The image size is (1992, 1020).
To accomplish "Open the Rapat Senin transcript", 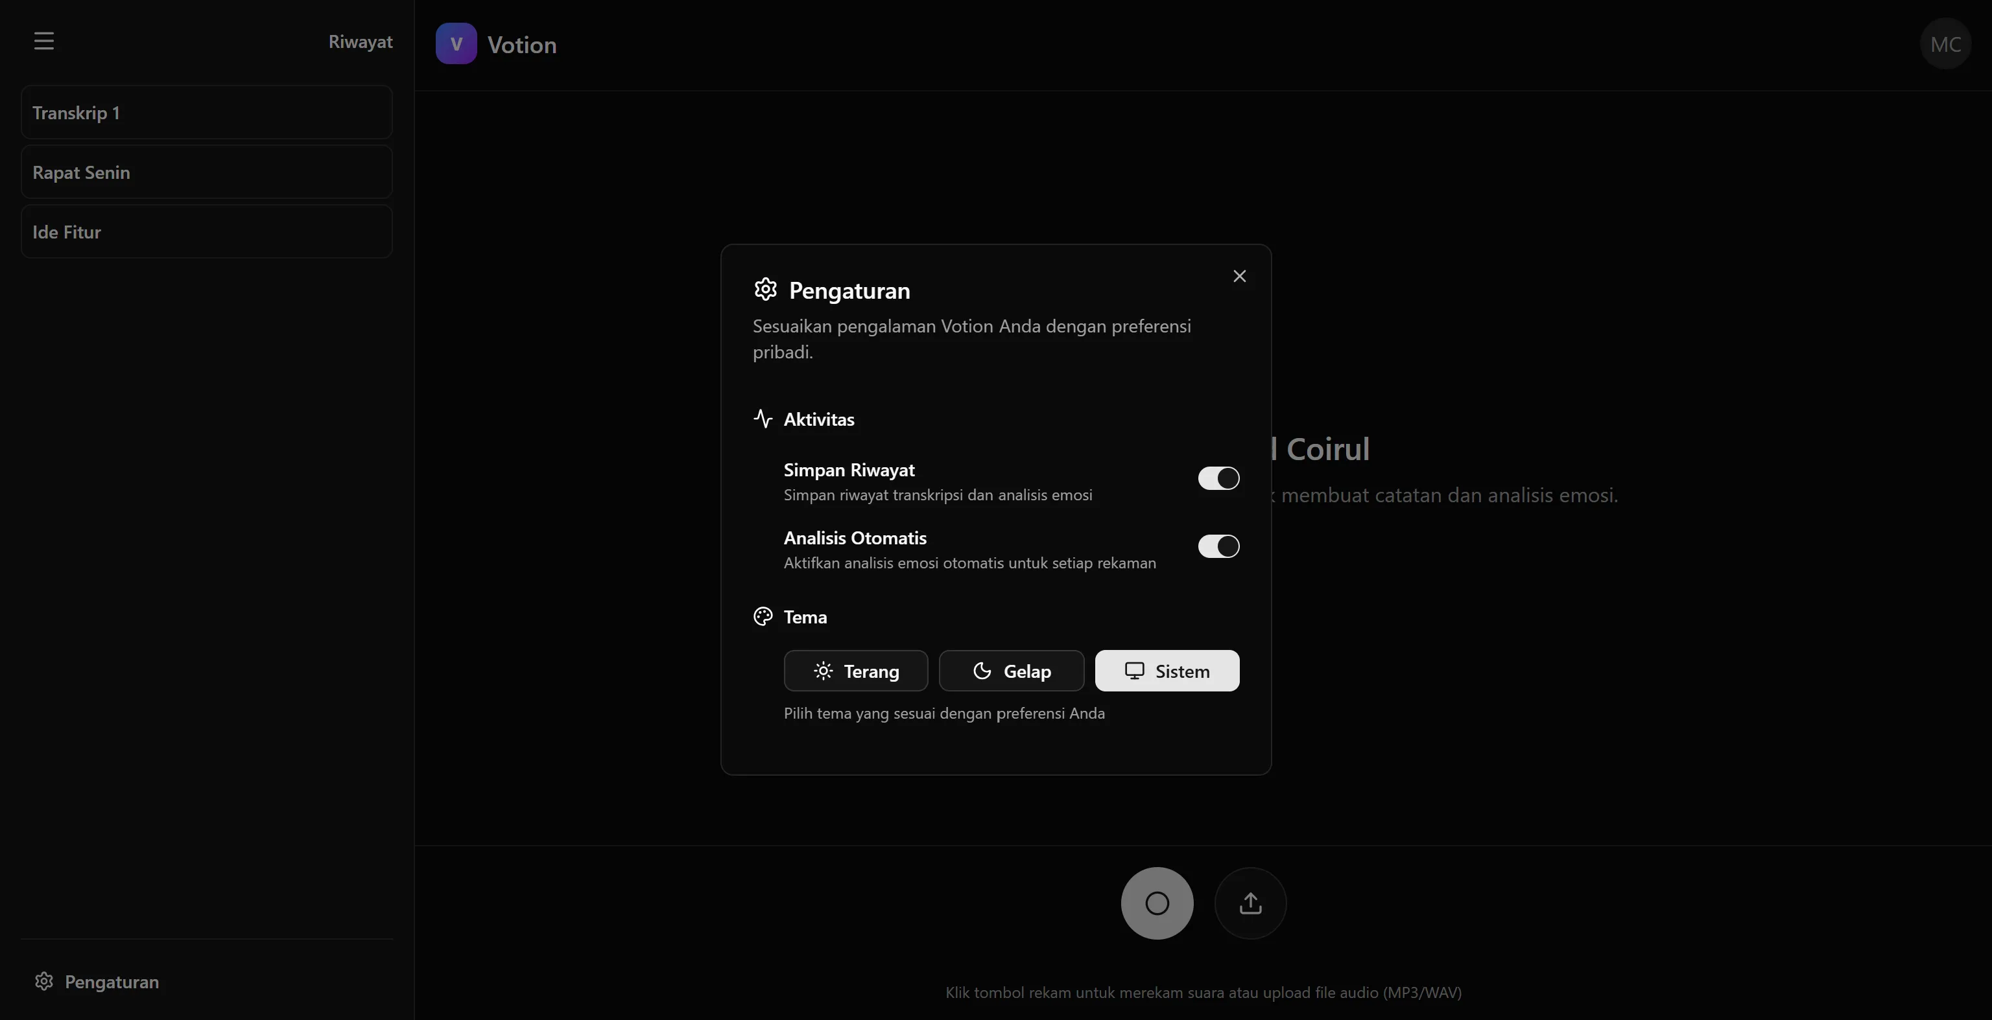I will (x=205, y=172).
